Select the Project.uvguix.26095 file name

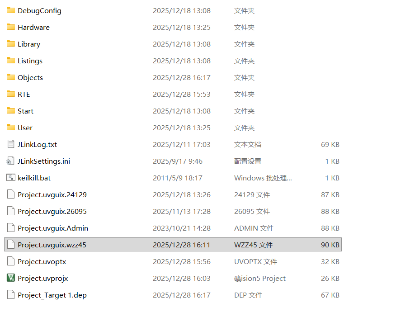coord(52,212)
